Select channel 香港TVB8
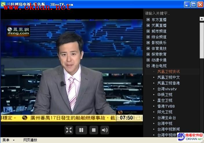This screenshot has width=204, height=143. click(166, 106)
